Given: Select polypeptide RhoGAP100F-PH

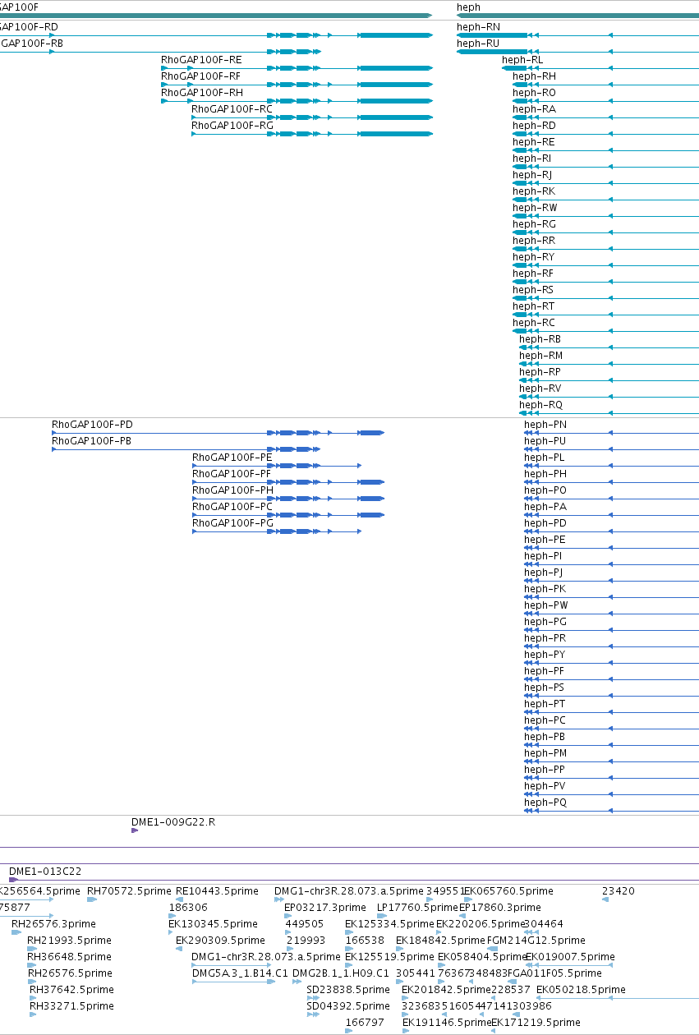Looking at the screenshot, I should 233,490.
